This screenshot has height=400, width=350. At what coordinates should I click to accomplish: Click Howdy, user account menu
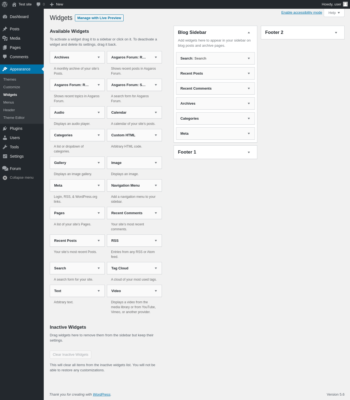[x=334, y=4]
